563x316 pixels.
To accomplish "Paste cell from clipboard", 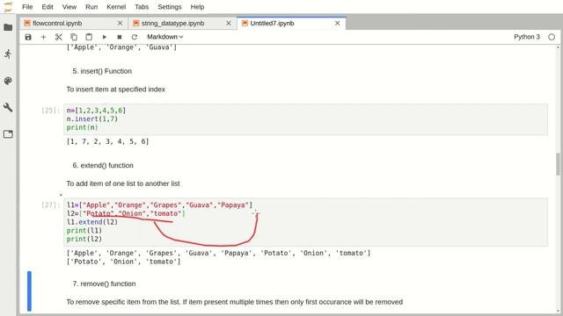I will coord(89,37).
